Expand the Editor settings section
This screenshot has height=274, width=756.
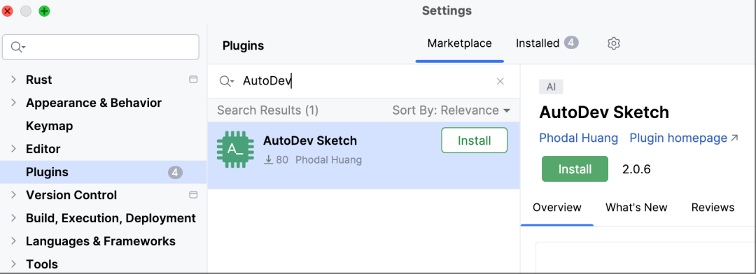click(x=13, y=149)
